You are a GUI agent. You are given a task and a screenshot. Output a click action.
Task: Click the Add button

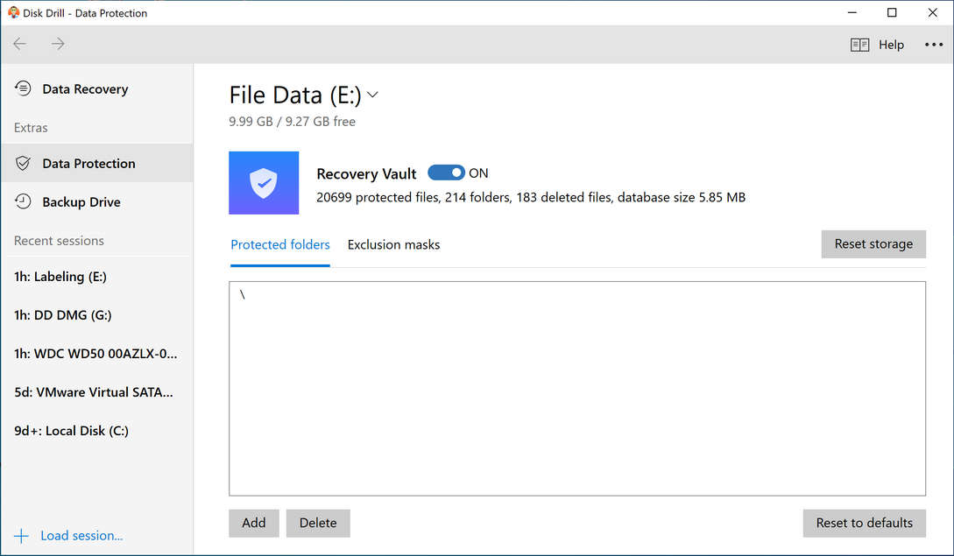click(254, 523)
